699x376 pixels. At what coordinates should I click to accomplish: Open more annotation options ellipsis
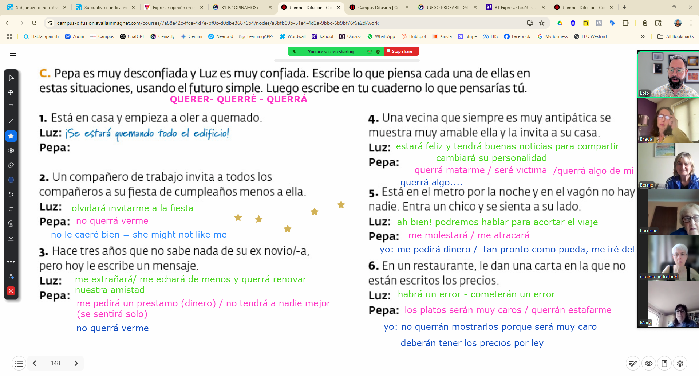[x=11, y=262]
